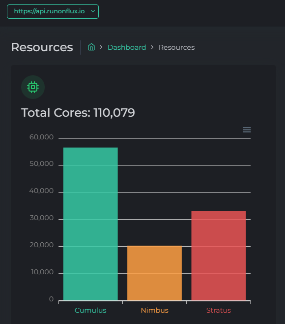
Task: Click the 40,000 y-axis label
Action: 41,191
